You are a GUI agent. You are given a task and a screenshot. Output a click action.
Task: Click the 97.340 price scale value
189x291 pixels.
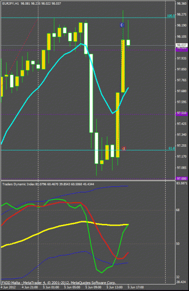point(182,135)
